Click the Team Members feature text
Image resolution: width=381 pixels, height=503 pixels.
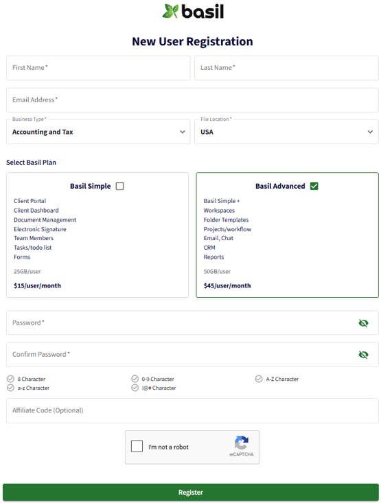pos(34,238)
